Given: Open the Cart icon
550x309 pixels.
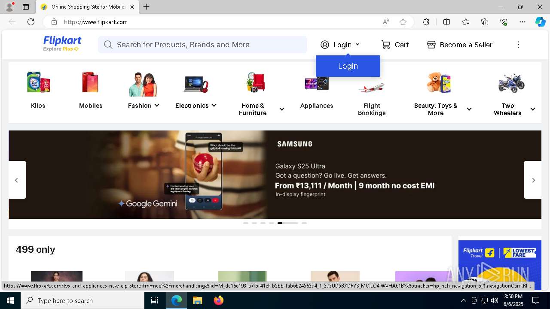Looking at the screenshot, I should point(386,45).
